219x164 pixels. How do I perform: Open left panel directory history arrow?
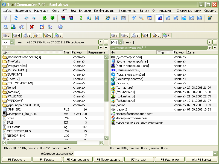coord(106,48)
